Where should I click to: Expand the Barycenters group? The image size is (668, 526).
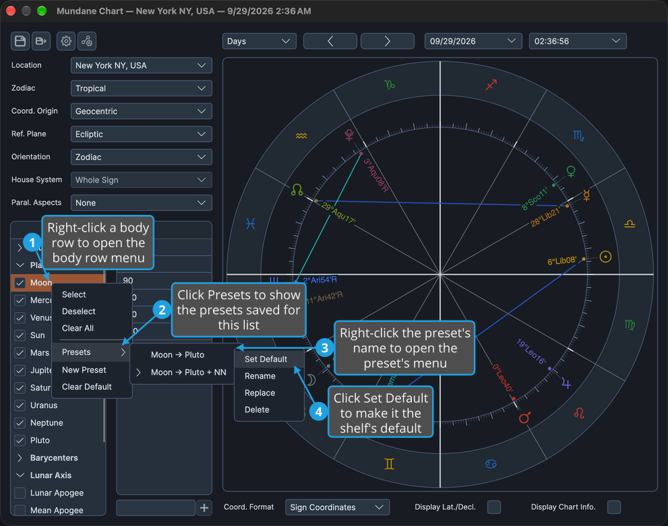click(x=20, y=458)
